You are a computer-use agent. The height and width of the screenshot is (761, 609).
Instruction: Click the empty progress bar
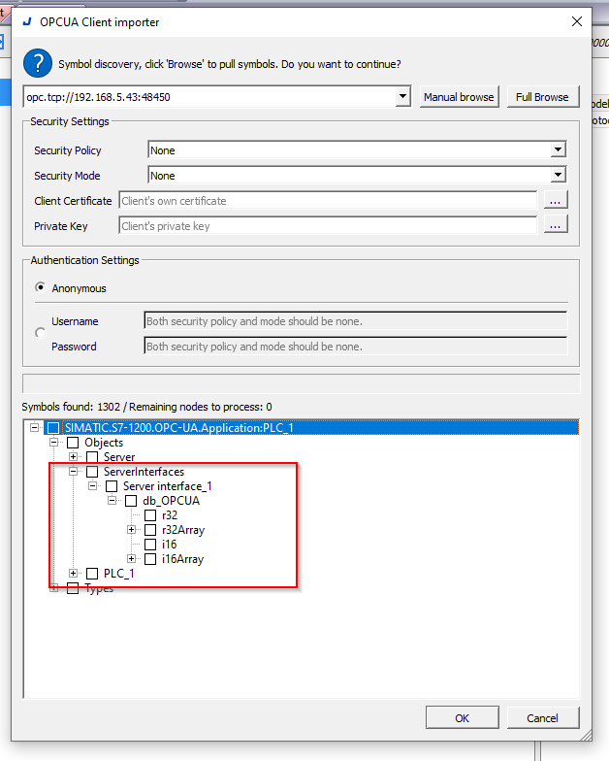tap(301, 383)
